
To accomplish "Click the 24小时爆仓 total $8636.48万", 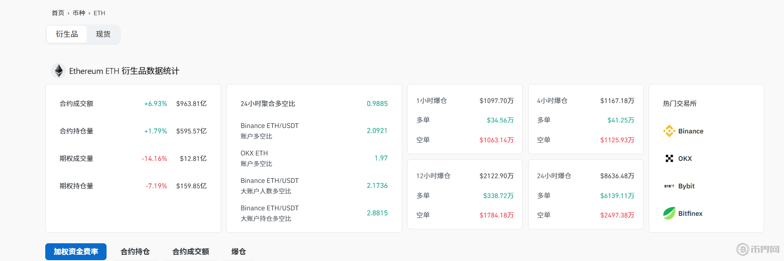I will coord(617,176).
